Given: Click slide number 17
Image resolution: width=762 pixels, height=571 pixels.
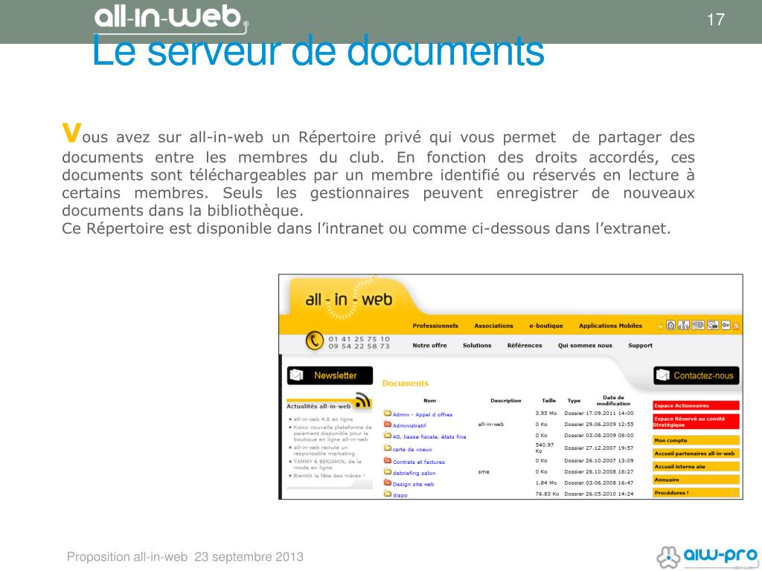Looking at the screenshot, I should coord(715,20).
